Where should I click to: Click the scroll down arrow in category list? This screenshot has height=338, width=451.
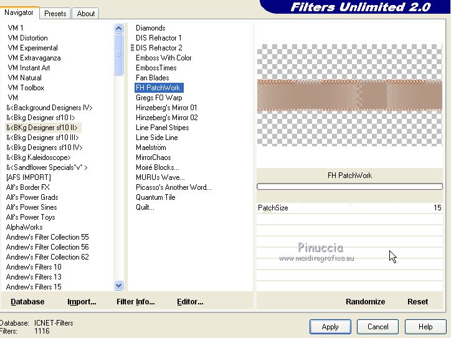point(118,286)
